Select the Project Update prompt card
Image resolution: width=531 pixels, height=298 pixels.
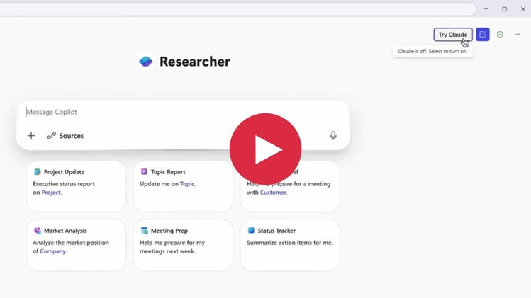coord(76,186)
